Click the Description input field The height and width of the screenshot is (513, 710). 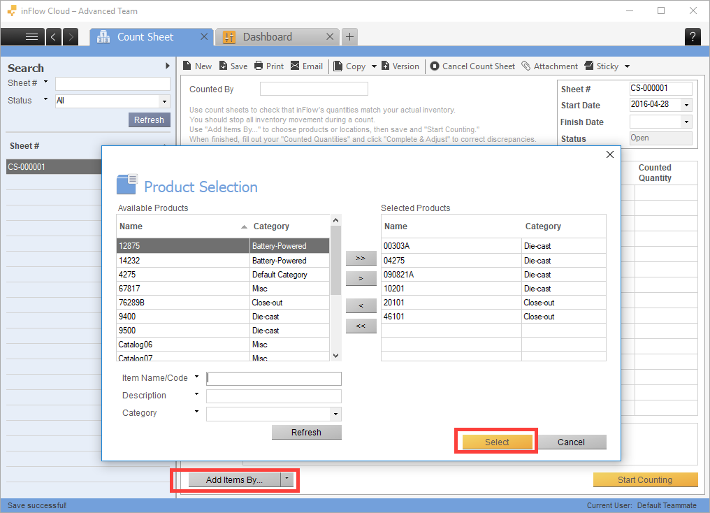[274, 396]
